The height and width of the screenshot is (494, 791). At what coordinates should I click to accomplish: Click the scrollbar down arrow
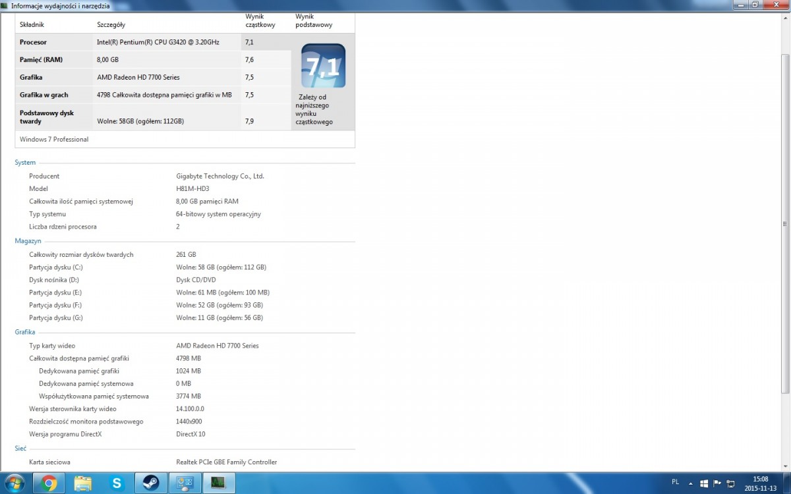coord(785,467)
